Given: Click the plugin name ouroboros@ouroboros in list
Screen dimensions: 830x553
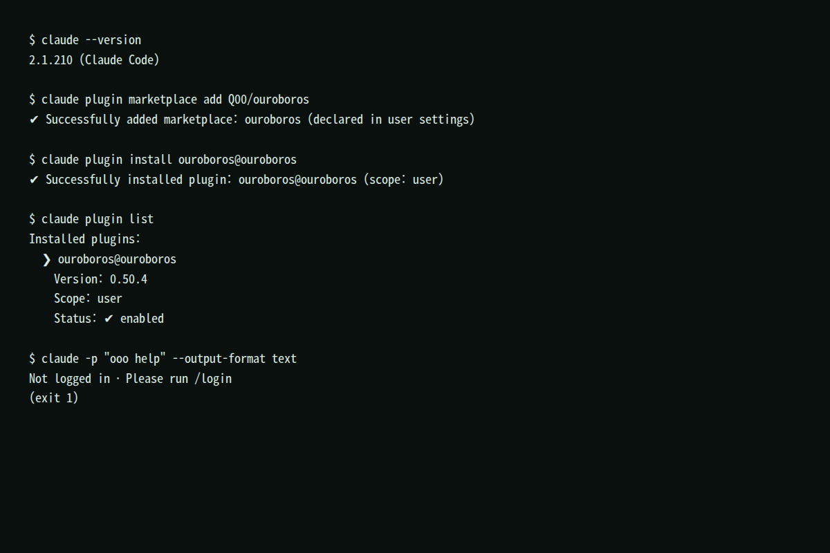Looking at the screenshot, I should click(117, 259).
